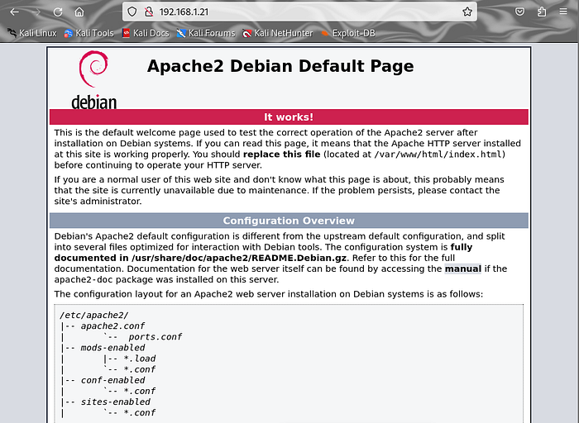Screen dimensions: 579x423
Task: Click the browser forward arrow
Action: [36, 12]
